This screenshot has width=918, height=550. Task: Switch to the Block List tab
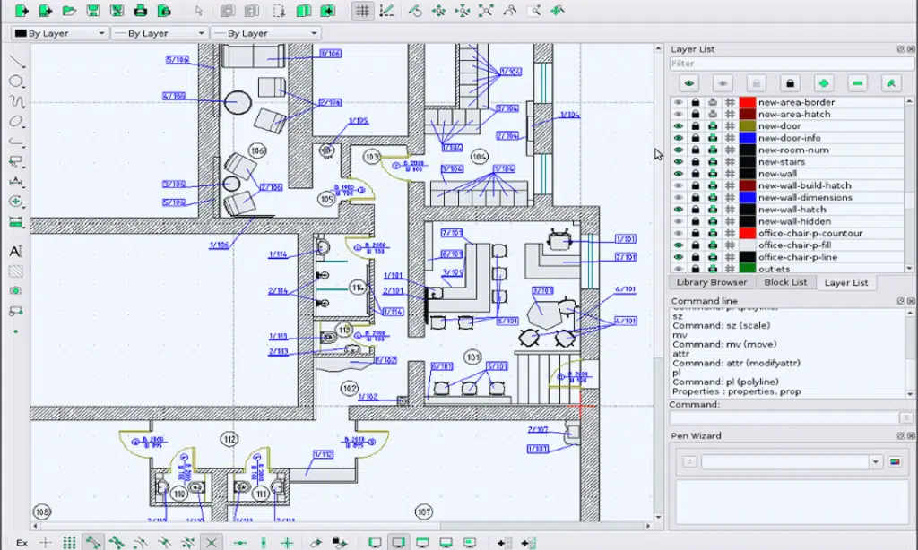(x=784, y=281)
